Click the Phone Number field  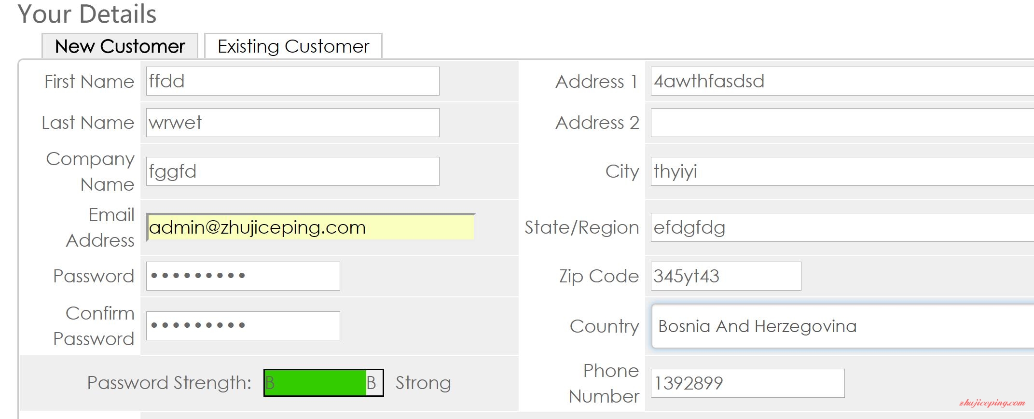click(748, 383)
